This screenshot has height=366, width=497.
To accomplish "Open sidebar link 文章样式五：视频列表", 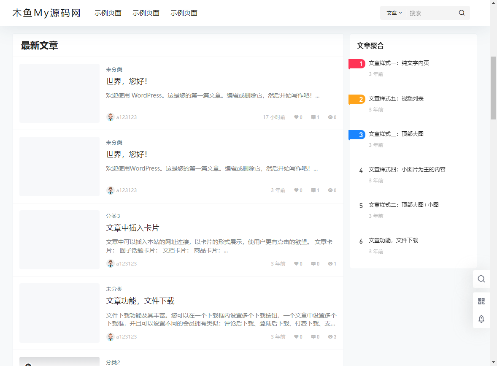I will (x=396, y=99).
